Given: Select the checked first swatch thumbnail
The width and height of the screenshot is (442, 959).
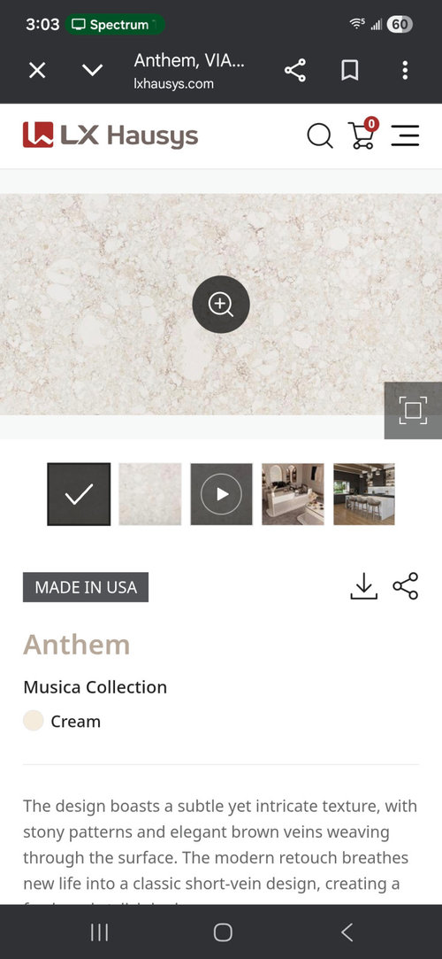Looking at the screenshot, I should [79, 494].
